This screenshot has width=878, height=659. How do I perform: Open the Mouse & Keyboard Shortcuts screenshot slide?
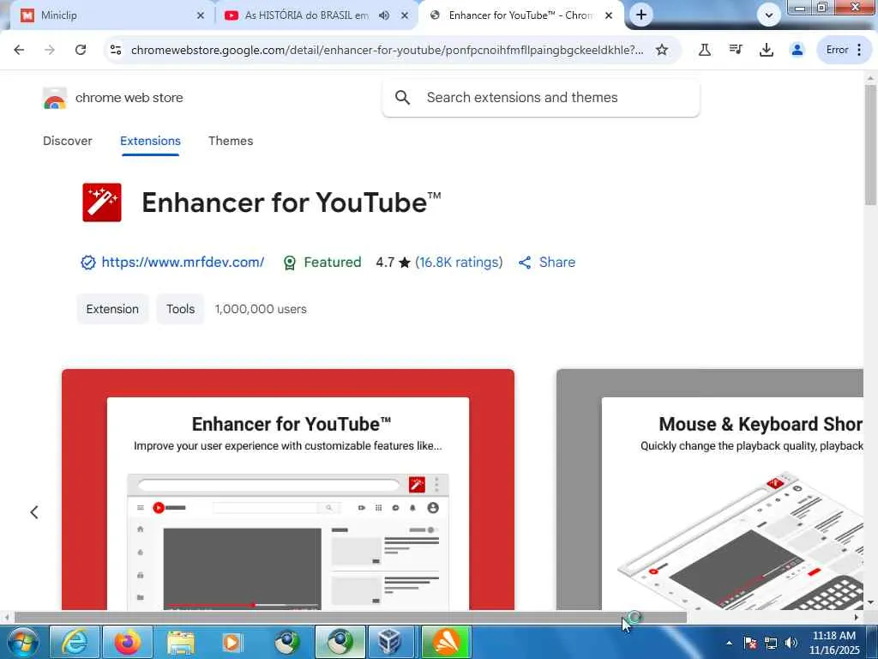[x=710, y=489]
